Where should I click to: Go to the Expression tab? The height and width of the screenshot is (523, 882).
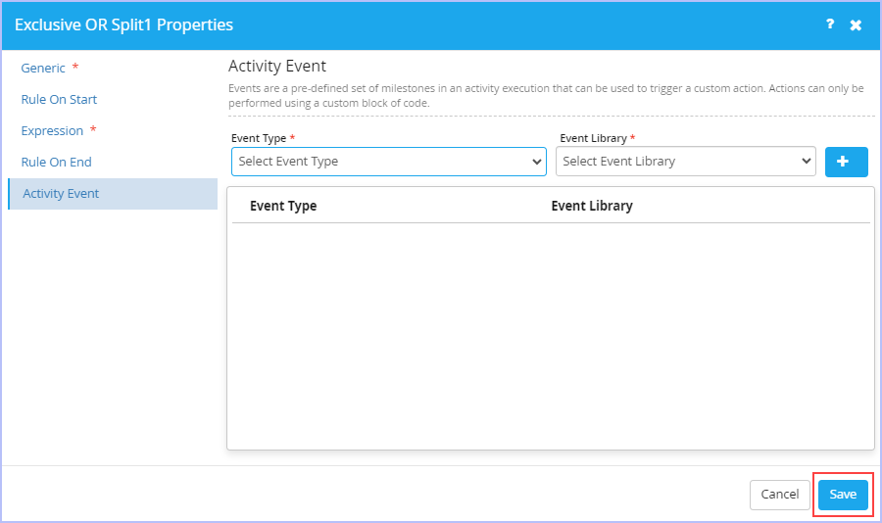(x=52, y=131)
